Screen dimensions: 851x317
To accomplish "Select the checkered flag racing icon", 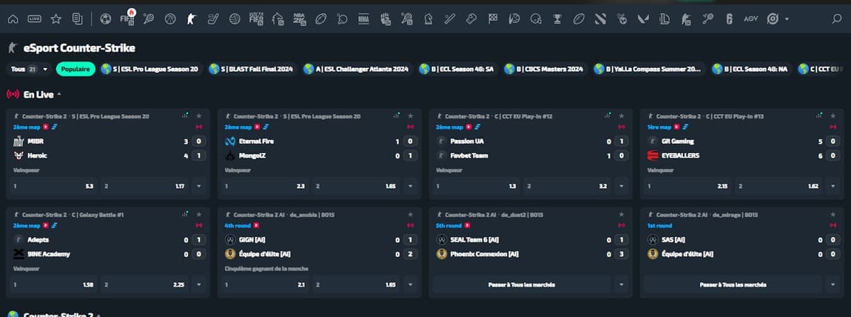I will click(493, 18).
